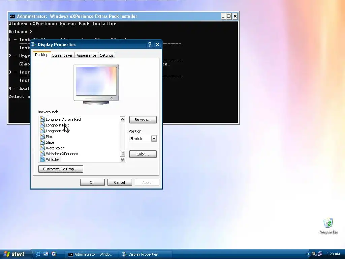This screenshot has height=259, width=345.
Task: Click the Apply button
Action: (147, 182)
